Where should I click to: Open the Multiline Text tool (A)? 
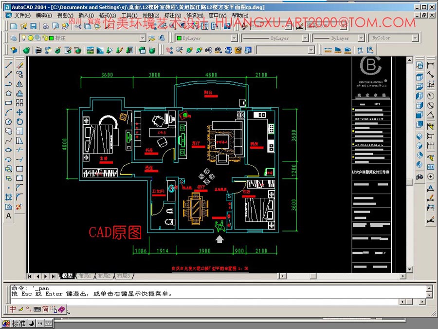tap(8, 216)
